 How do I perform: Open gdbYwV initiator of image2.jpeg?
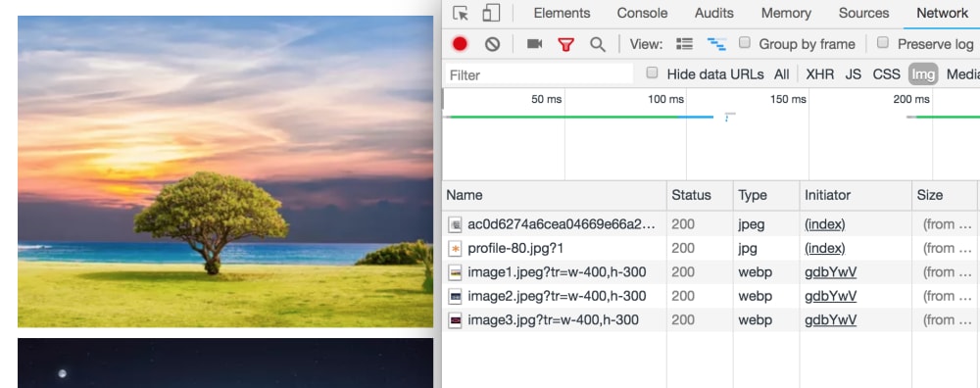click(831, 296)
